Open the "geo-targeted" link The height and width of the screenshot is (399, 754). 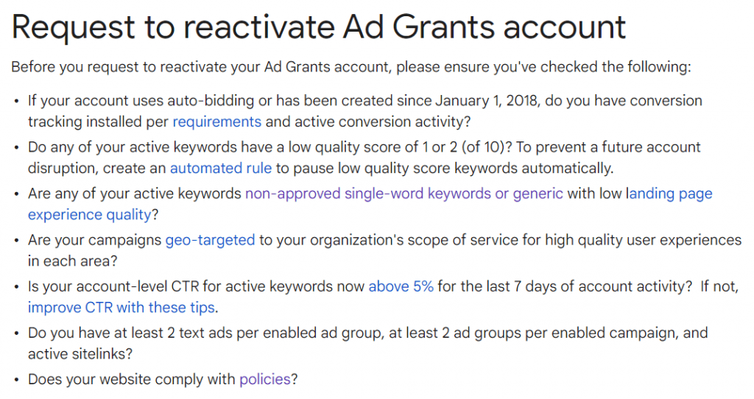pyautogui.click(x=210, y=240)
